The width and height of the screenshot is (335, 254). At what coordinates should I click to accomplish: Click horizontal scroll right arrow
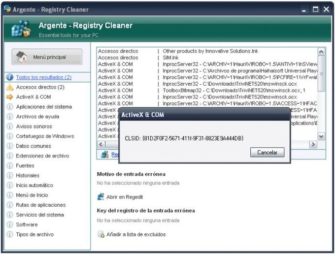click(313, 144)
